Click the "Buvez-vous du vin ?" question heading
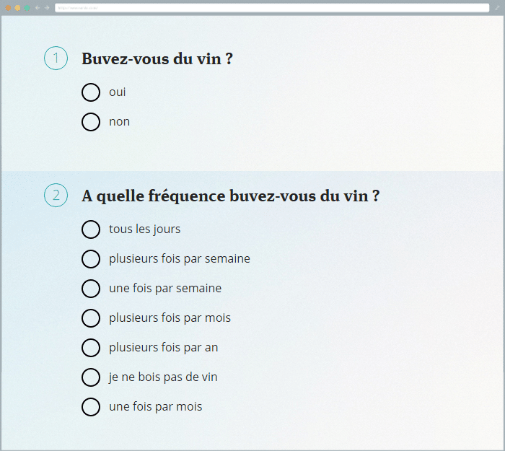Screen dimensions: 505x451 (x=157, y=58)
